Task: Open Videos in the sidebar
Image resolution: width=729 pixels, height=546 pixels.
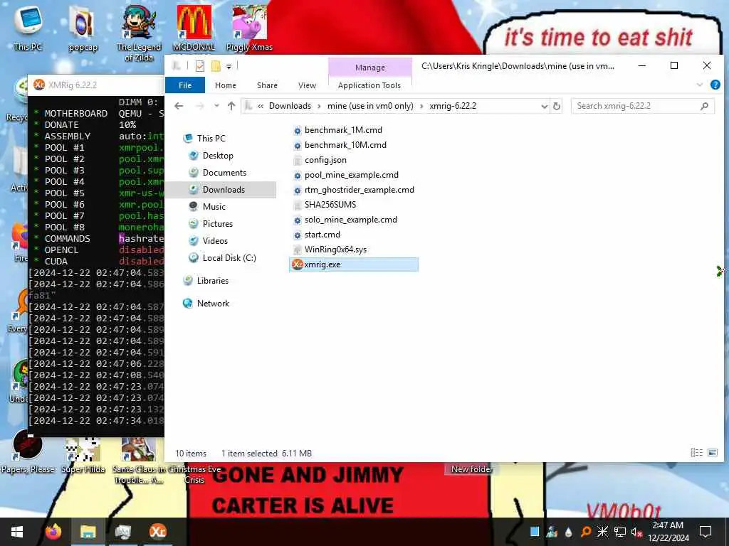Action: click(209, 241)
